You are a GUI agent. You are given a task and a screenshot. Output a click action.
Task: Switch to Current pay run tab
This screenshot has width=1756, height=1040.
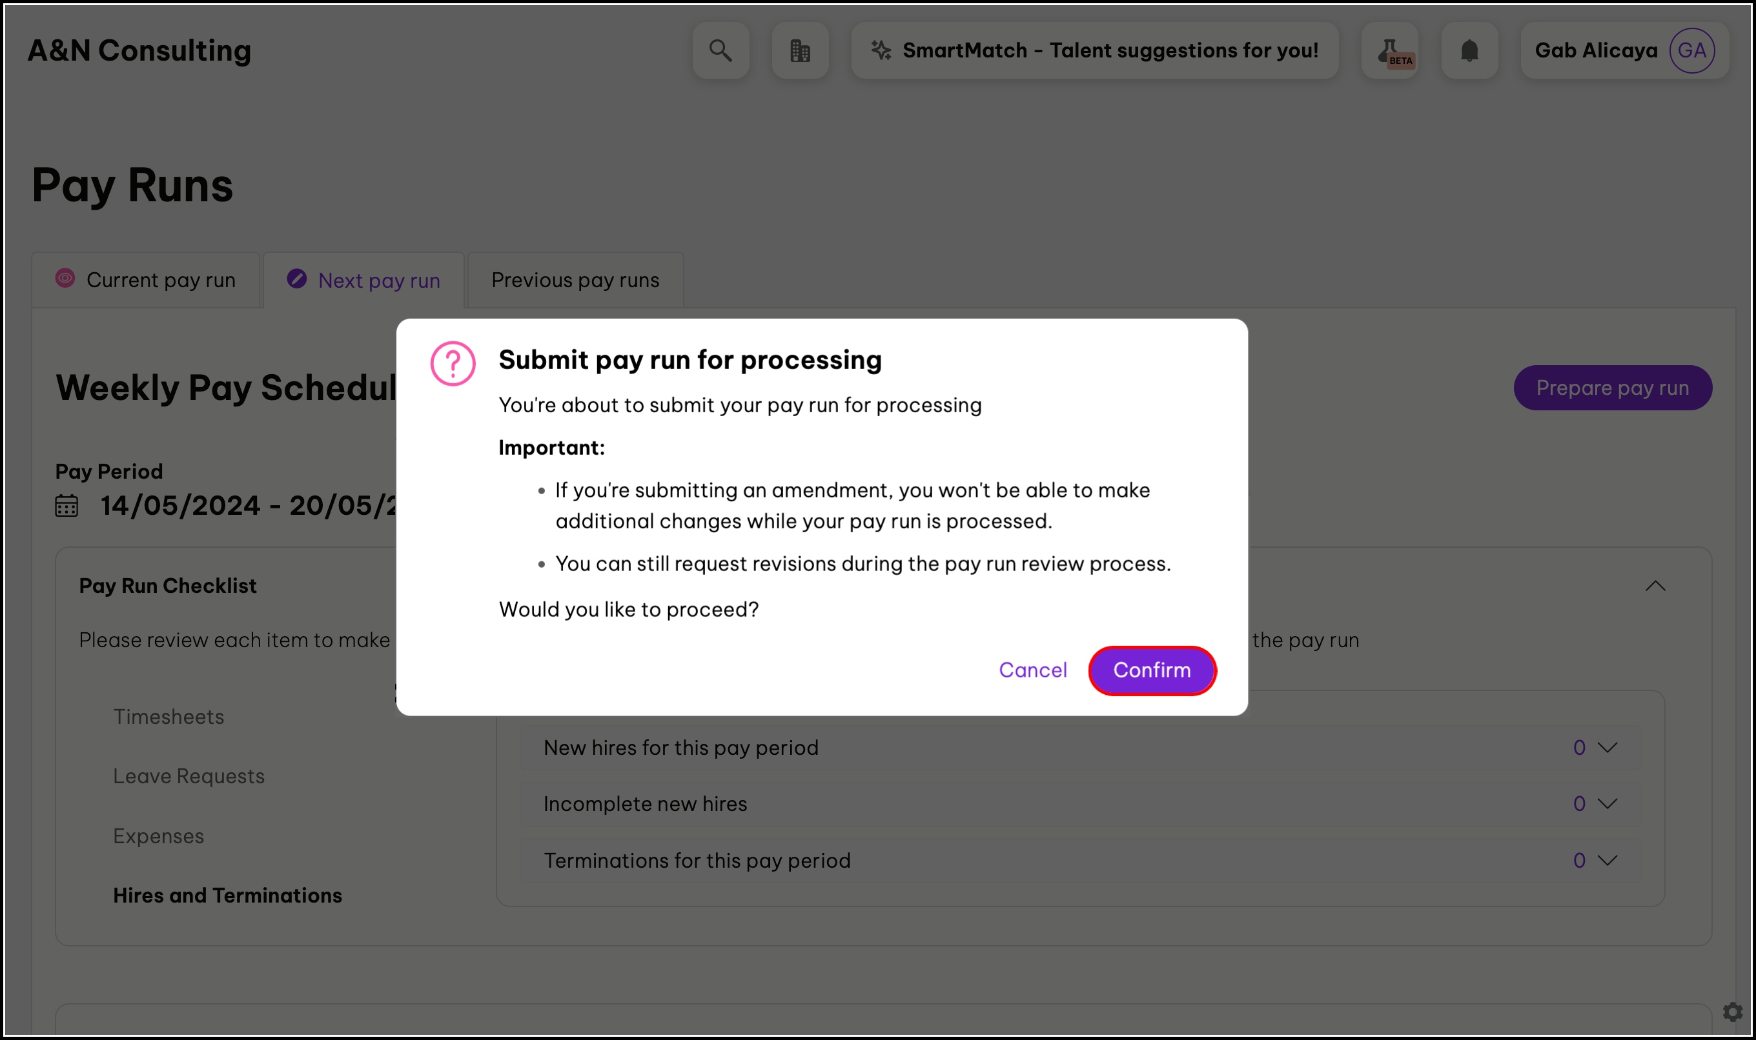[x=146, y=281]
